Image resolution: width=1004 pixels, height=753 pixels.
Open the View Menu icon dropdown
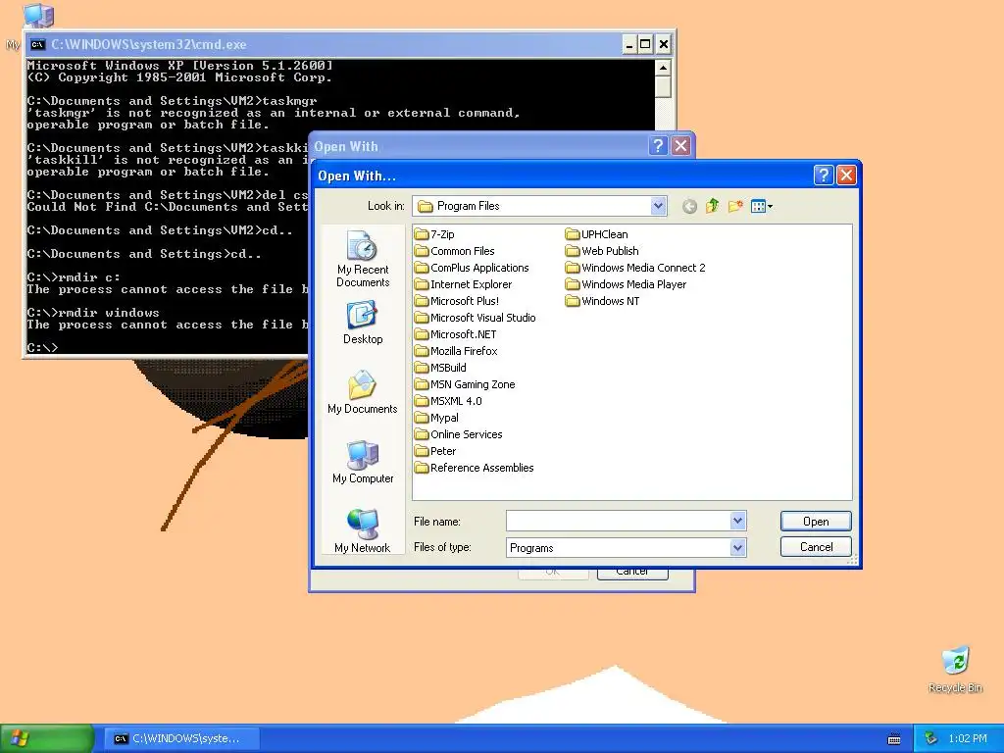(x=761, y=206)
